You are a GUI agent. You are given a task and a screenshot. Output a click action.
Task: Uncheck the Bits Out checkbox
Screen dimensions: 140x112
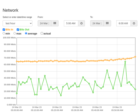click(x=18, y=29)
